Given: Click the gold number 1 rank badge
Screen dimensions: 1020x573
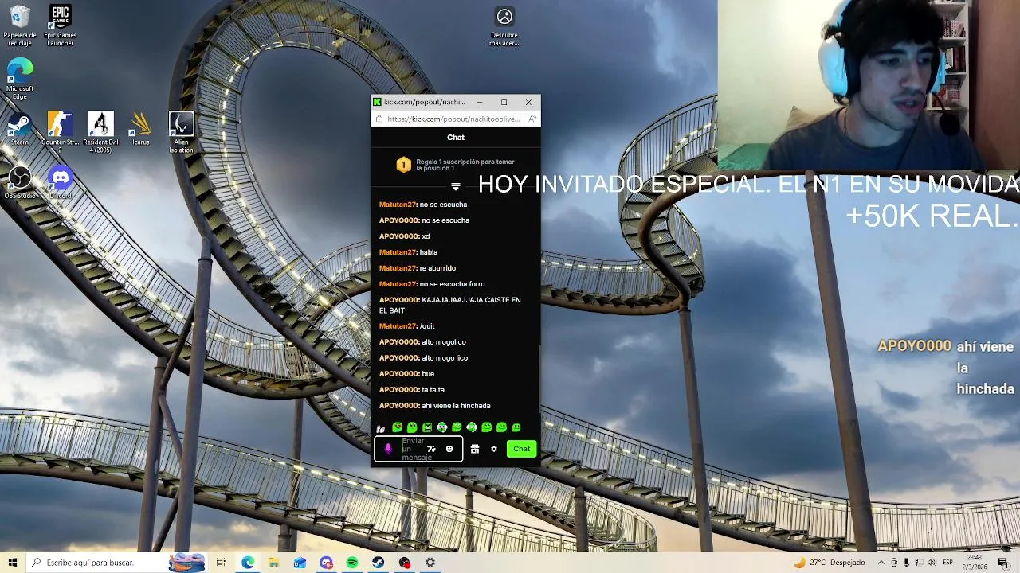Looking at the screenshot, I should [403, 165].
